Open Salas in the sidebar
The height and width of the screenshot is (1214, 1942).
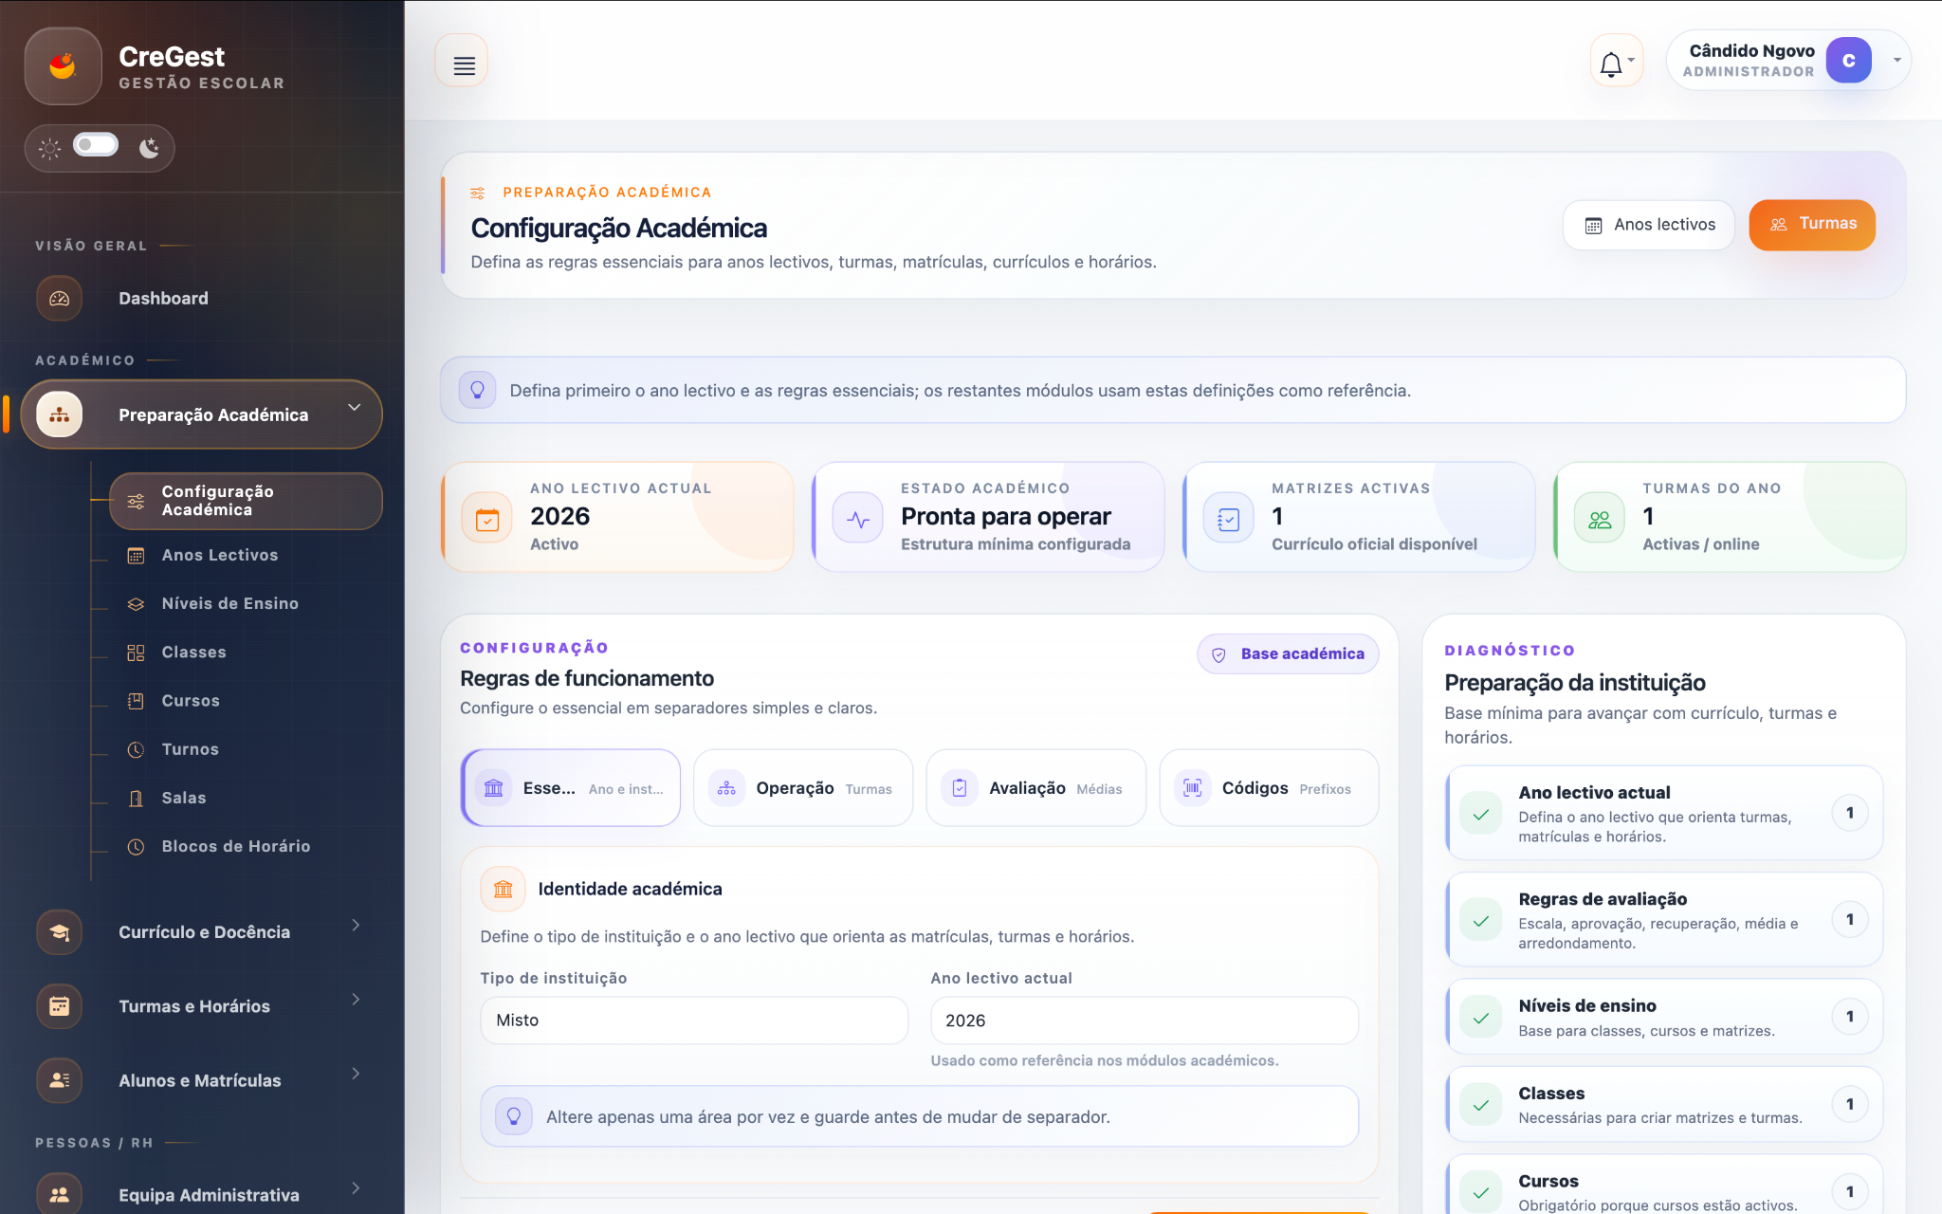(x=184, y=798)
